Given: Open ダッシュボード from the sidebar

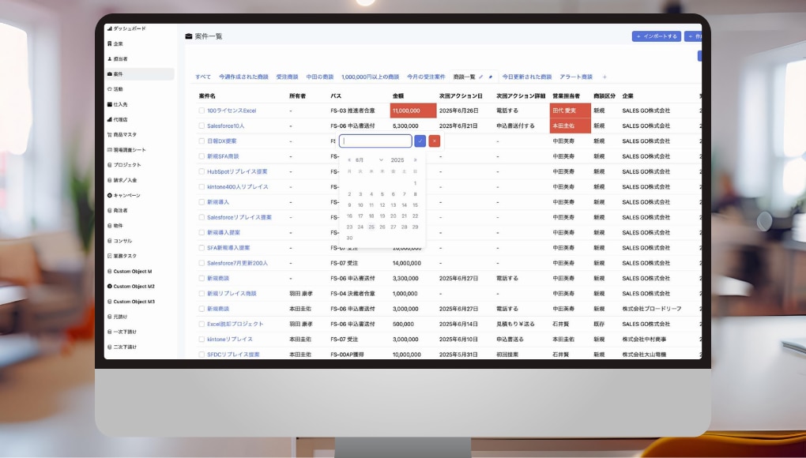Looking at the screenshot, I should click(129, 28).
